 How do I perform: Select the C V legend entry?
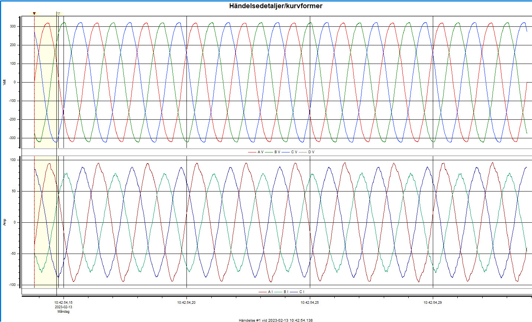tap(294, 152)
